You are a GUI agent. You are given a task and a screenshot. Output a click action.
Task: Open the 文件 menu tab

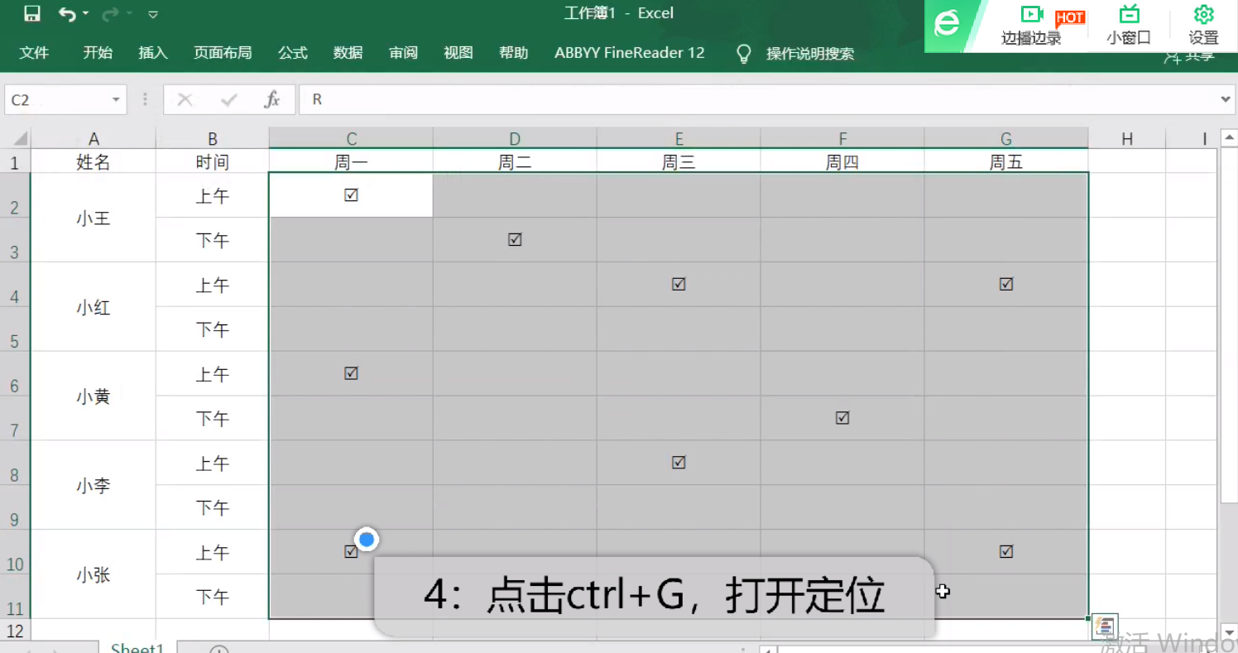pyautogui.click(x=34, y=53)
